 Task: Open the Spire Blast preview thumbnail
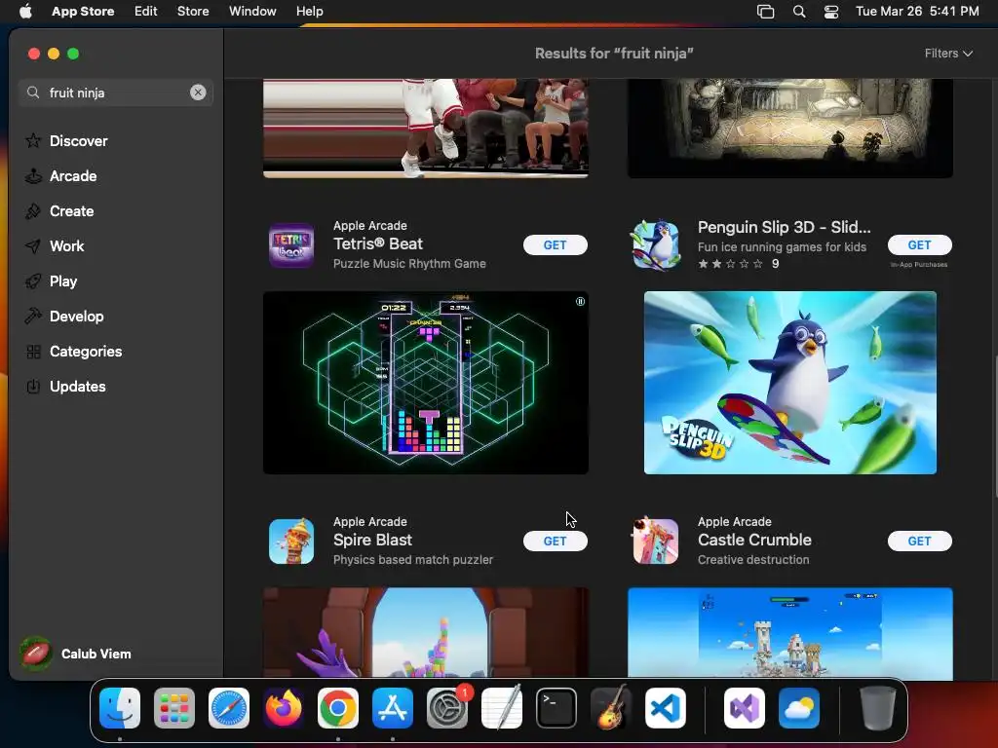click(x=426, y=632)
